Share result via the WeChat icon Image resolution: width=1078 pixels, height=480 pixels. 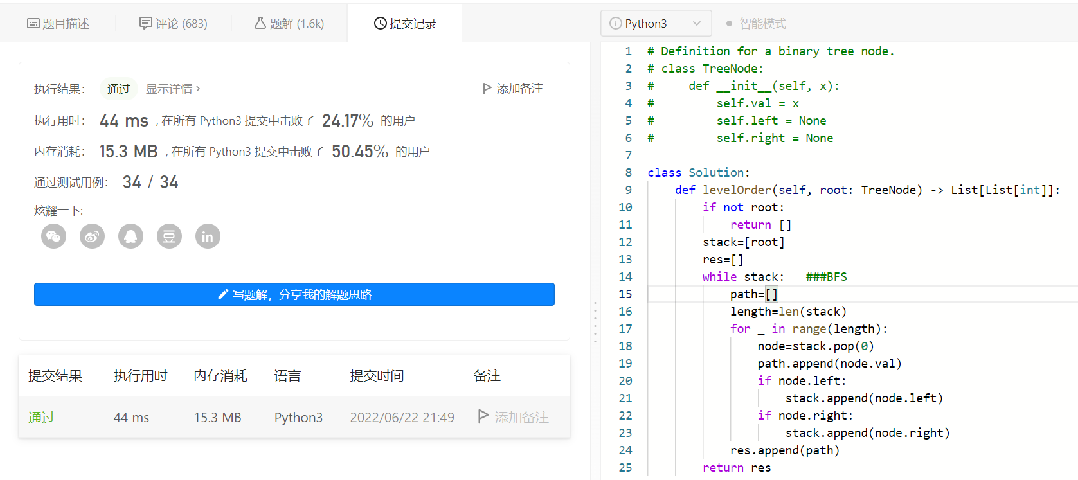coord(54,236)
